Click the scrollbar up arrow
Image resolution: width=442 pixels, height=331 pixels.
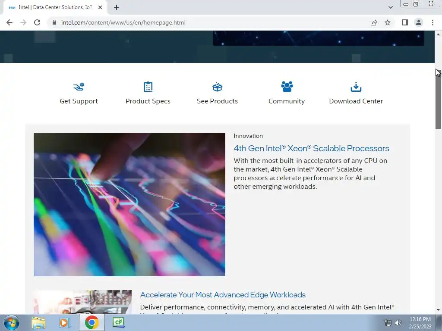point(439,34)
